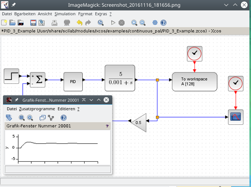Image resolution: width=251 pixels, height=187 pixels.
Task: Click the Grafik-Fenster keep-above title button
Action: [x=84, y=100]
